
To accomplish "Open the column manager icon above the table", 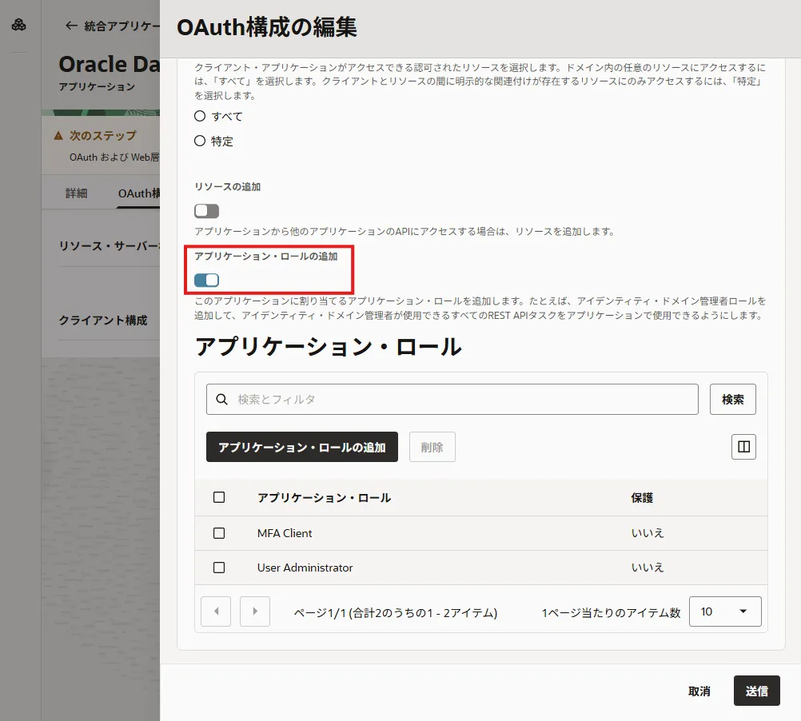I will tap(743, 447).
